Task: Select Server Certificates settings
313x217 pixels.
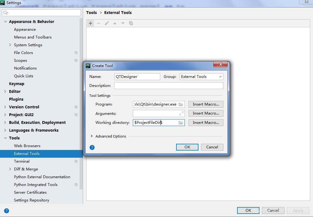Action: point(30,192)
